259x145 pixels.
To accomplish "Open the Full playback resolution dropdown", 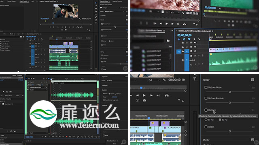I will pos(154,80).
